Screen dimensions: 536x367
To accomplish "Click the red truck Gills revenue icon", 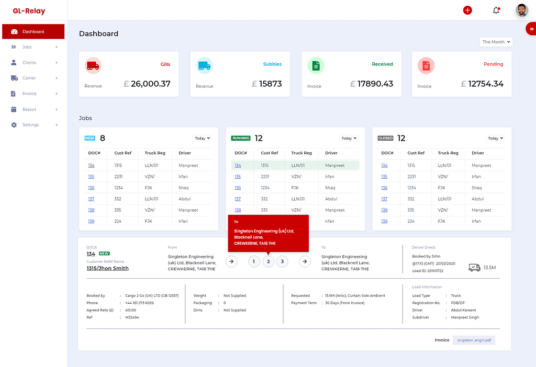I will point(93,65).
